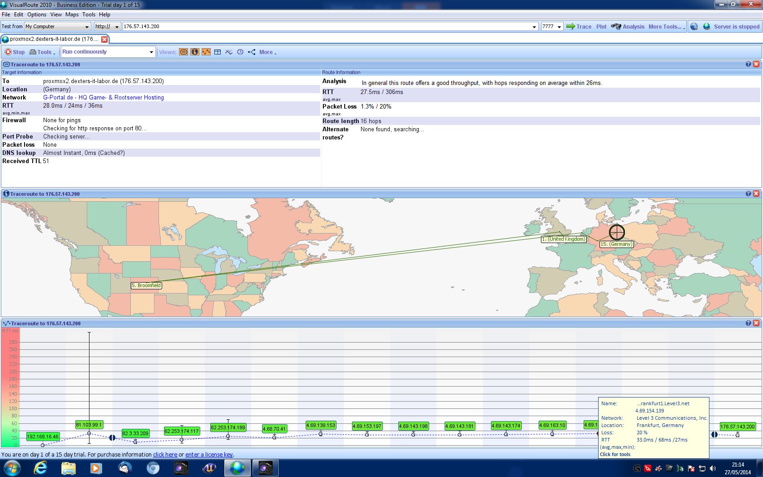This screenshot has width=763, height=477.
Task: Click the 81.103.99.1 hop label on graph
Action: (89, 425)
